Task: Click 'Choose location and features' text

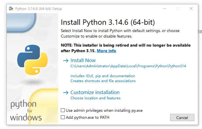Action: pyautogui.click(x=95, y=98)
